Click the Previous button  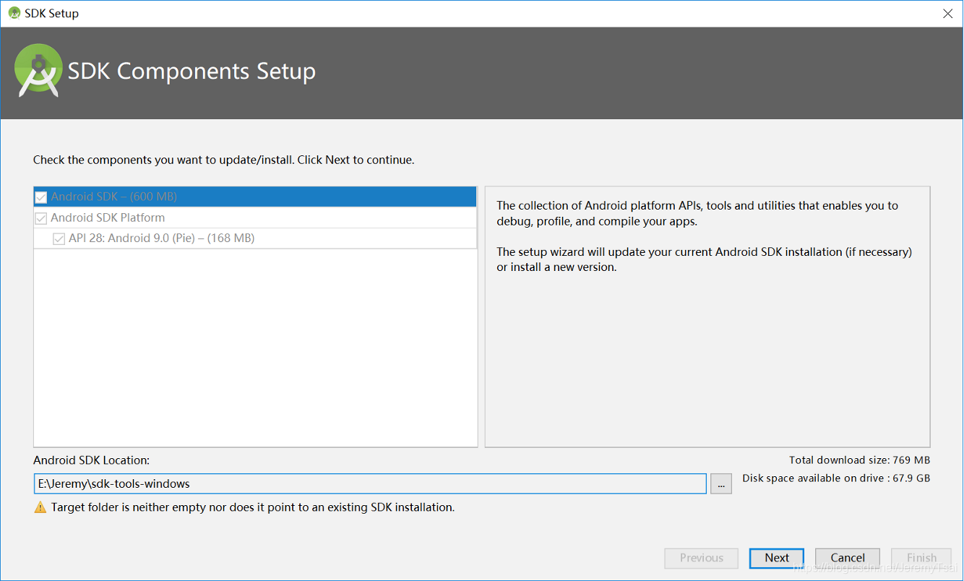(702, 558)
